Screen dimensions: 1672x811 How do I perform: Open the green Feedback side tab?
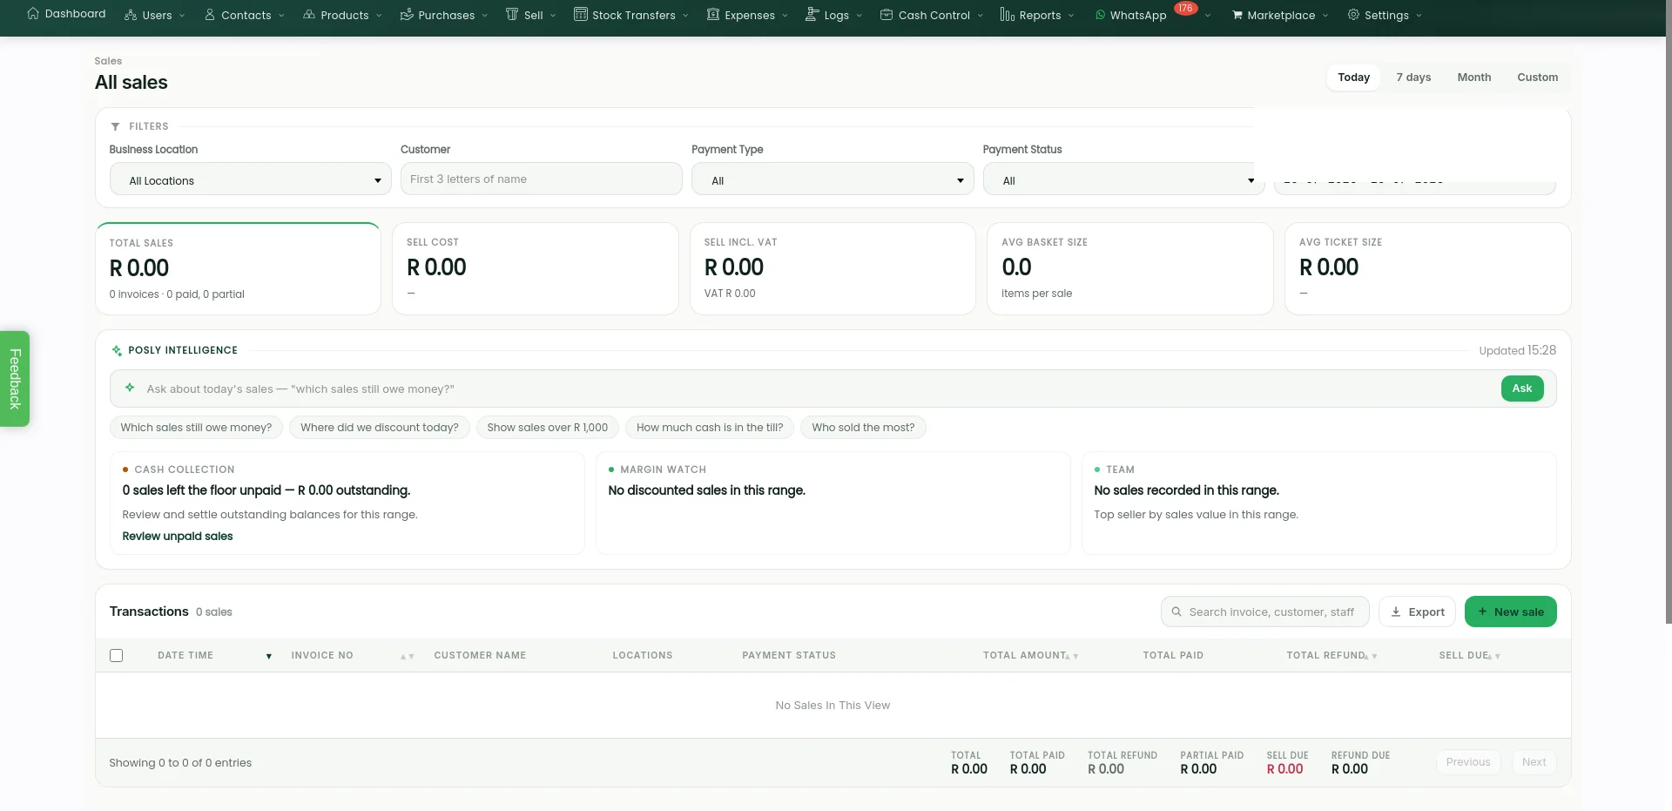point(15,378)
